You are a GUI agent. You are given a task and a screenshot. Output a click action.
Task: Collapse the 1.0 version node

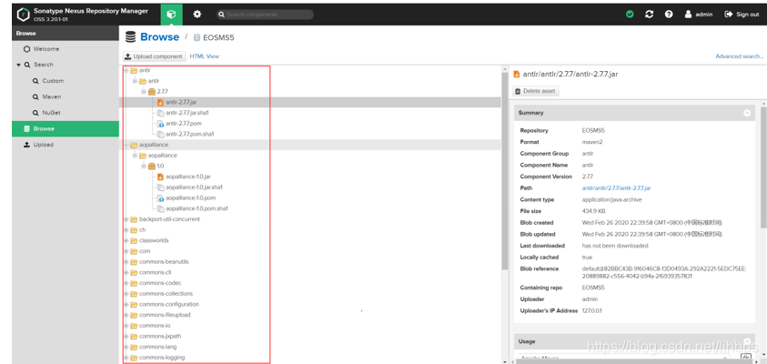[x=144, y=167]
